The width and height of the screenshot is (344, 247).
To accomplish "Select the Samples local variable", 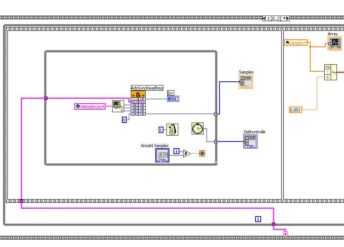I will (x=296, y=43).
